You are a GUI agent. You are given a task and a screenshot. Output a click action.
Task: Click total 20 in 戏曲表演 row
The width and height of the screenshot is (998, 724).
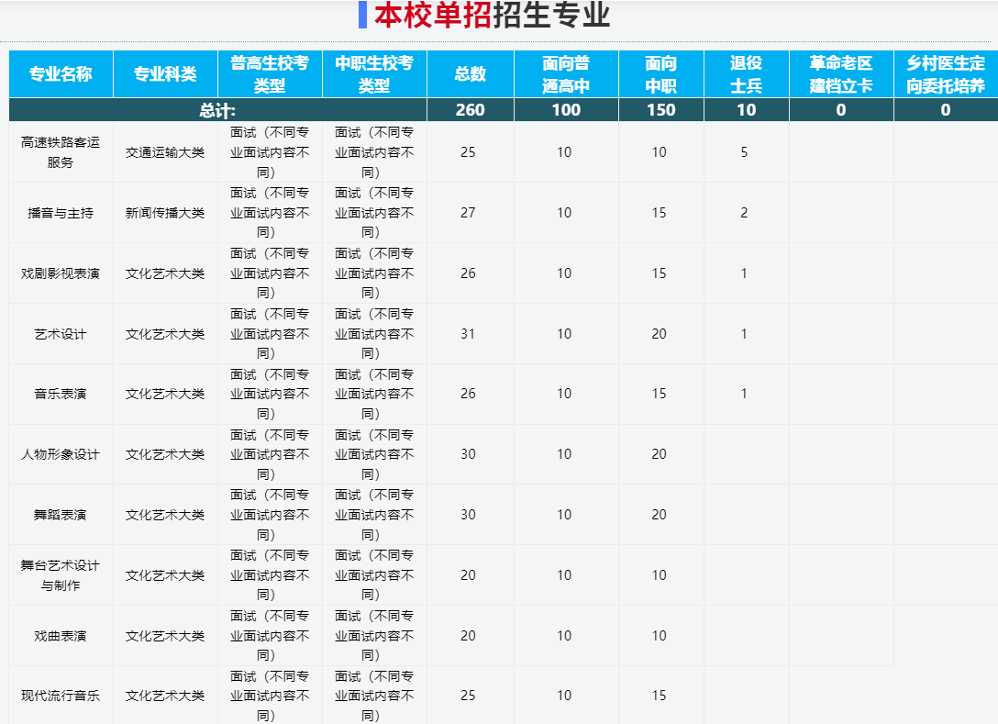click(468, 636)
